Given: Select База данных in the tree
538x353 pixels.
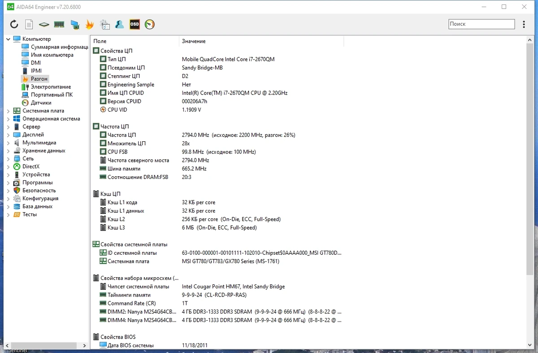Looking at the screenshot, I should coord(33,206).
